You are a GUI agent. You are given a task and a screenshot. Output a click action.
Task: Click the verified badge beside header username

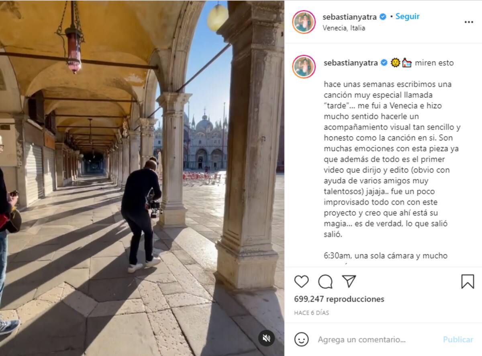(383, 17)
